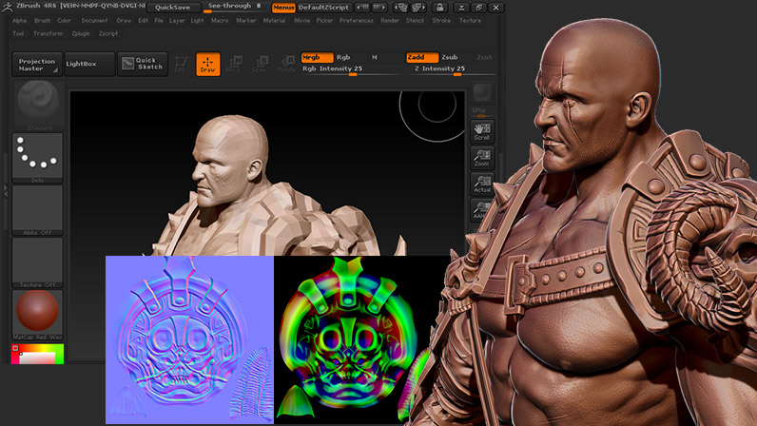Open the Preferences menu
Viewport: 757px width, 426px height.
[x=357, y=21]
